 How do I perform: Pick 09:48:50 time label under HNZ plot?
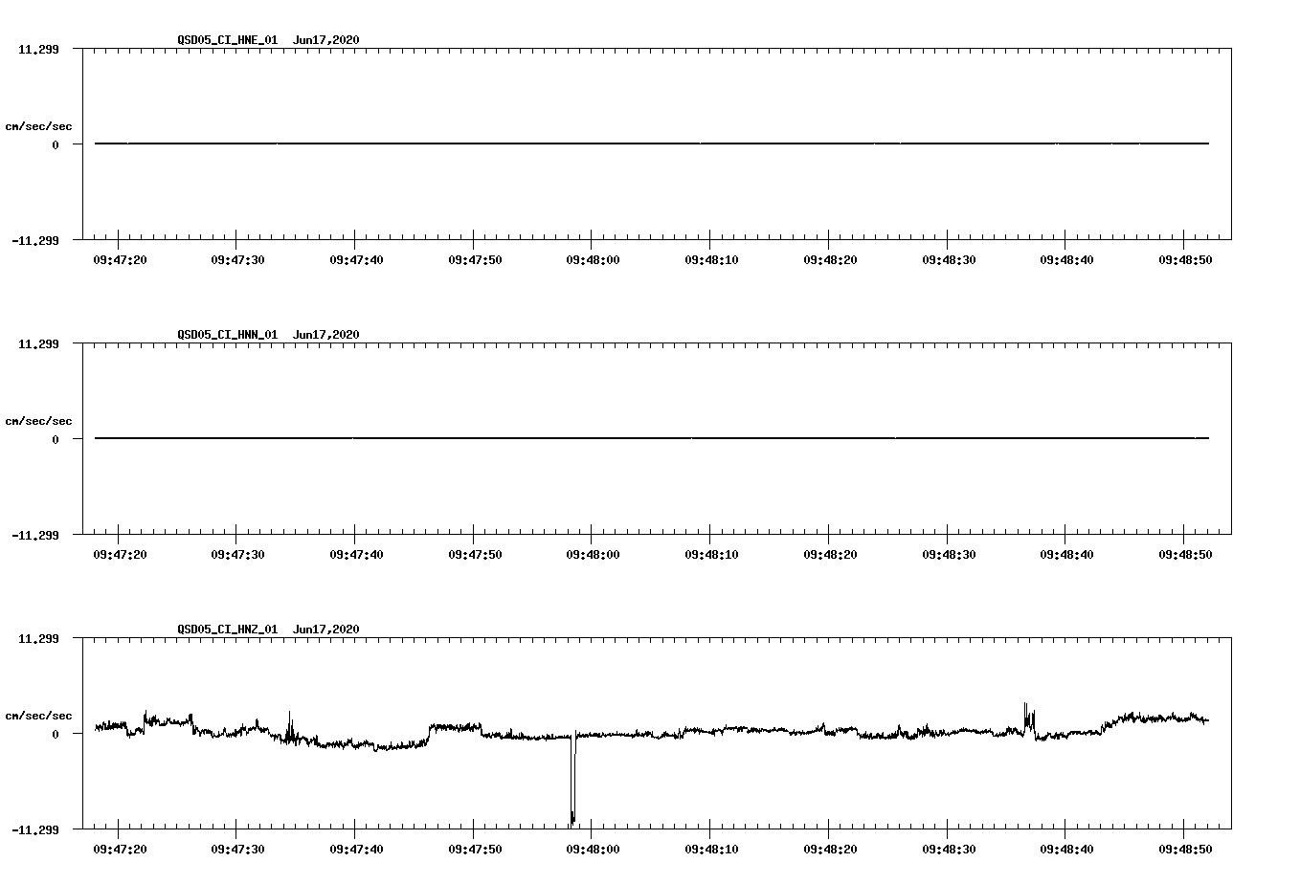(1185, 850)
